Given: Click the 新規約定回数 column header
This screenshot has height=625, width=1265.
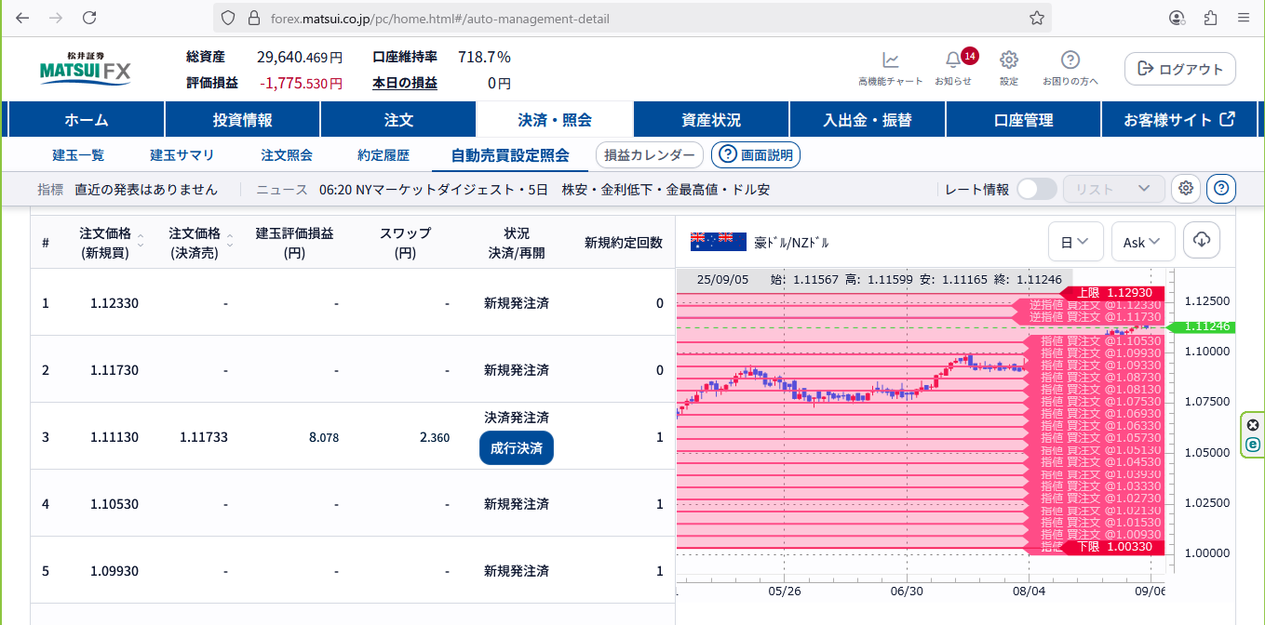Looking at the screenshot, I should pyautogui.click(x=624, y=242).
